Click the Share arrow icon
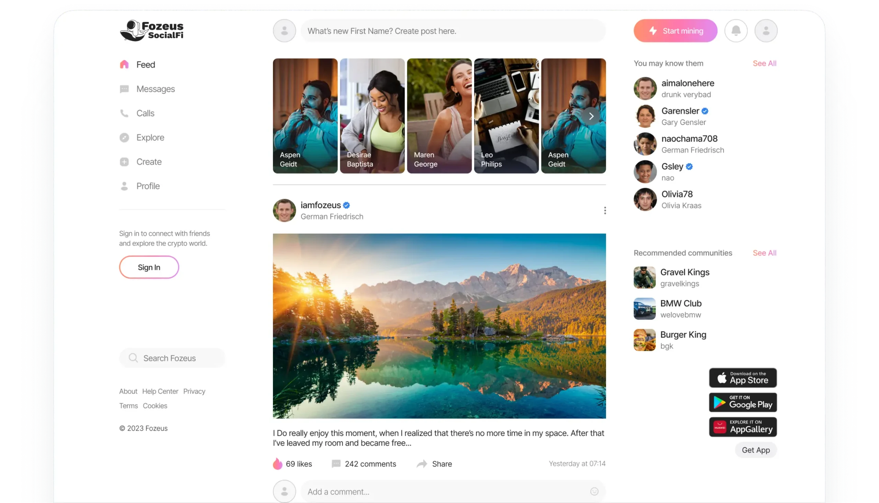The width and height of the screenshot is (879, 503). 422,464
